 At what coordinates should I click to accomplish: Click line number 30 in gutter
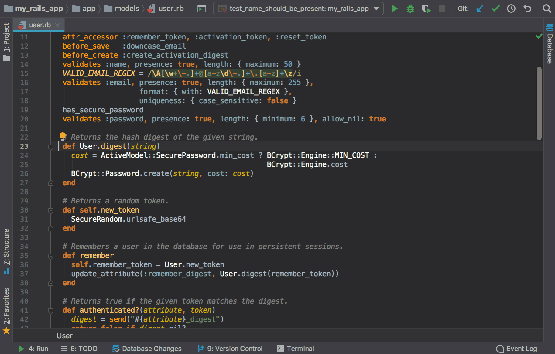(24, 210)
